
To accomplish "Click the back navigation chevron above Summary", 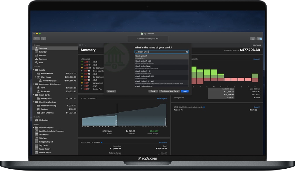I will 82,45.
